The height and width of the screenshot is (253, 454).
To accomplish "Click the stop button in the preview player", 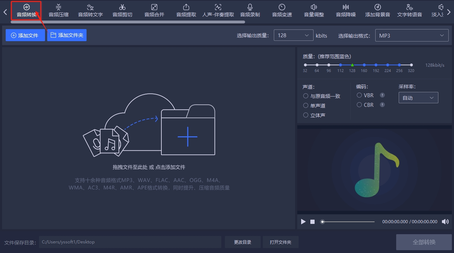I will pos(312,222).
